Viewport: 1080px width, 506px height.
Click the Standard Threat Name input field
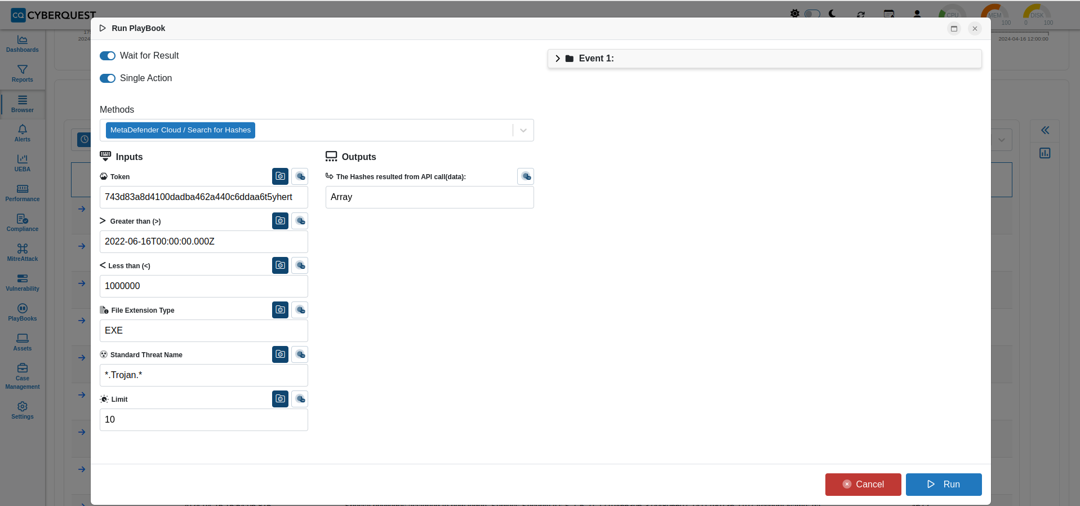[x=204, y=375]
